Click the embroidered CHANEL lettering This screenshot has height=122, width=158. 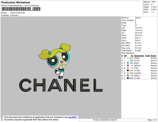tap(61, 85)
